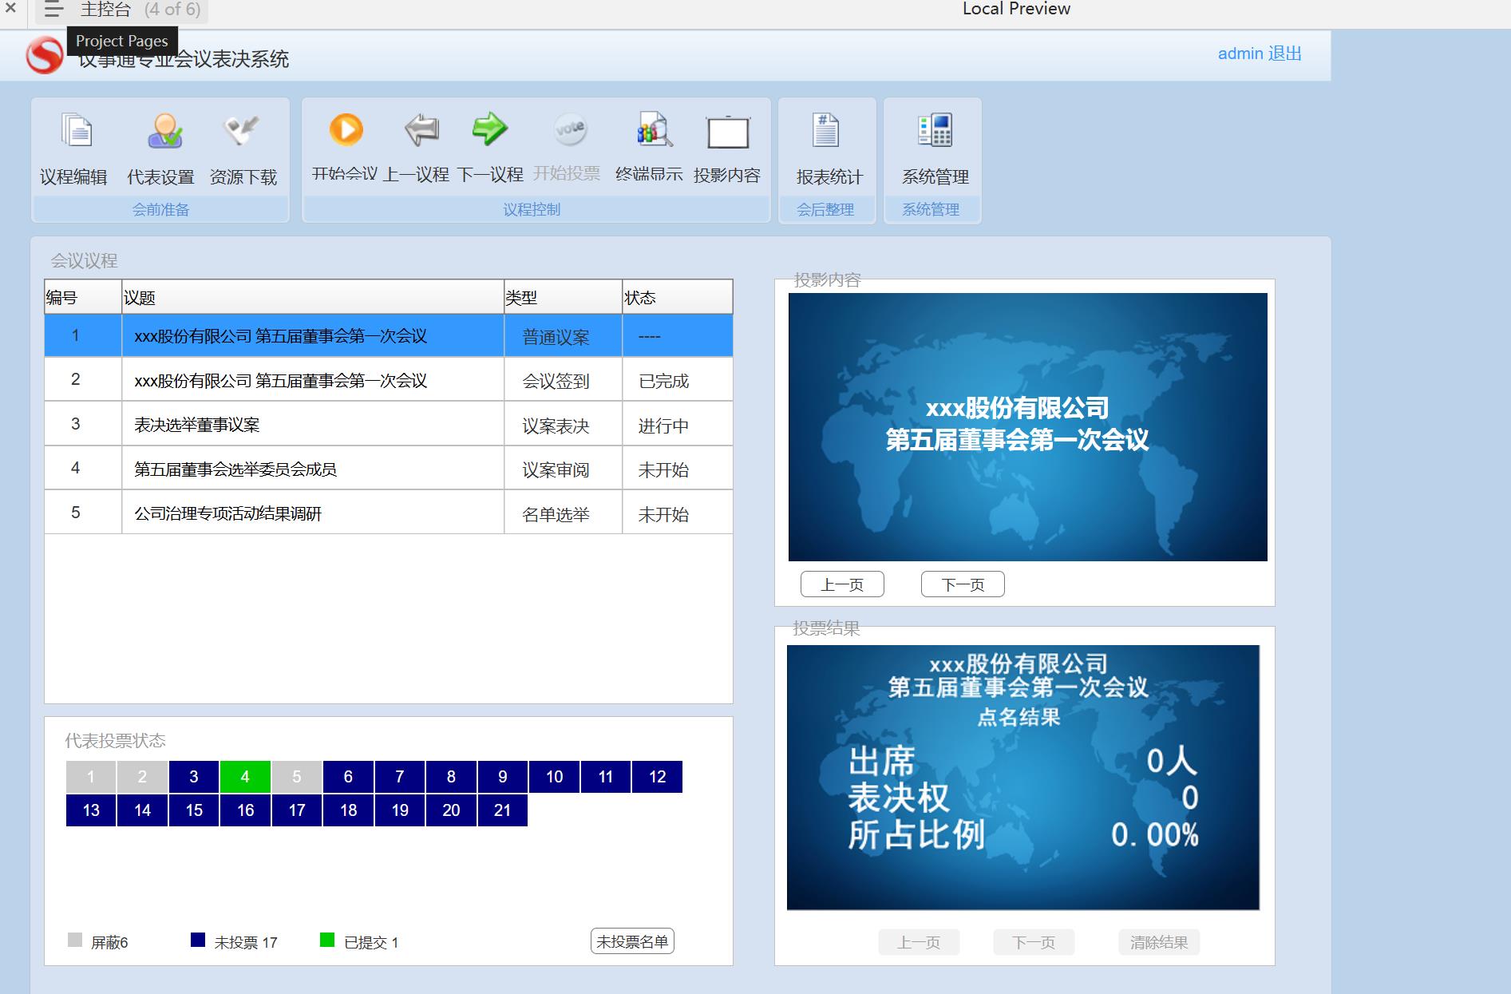
Task: Select agenda row 1 with type 普通议案
Action: tap(389, 335)
